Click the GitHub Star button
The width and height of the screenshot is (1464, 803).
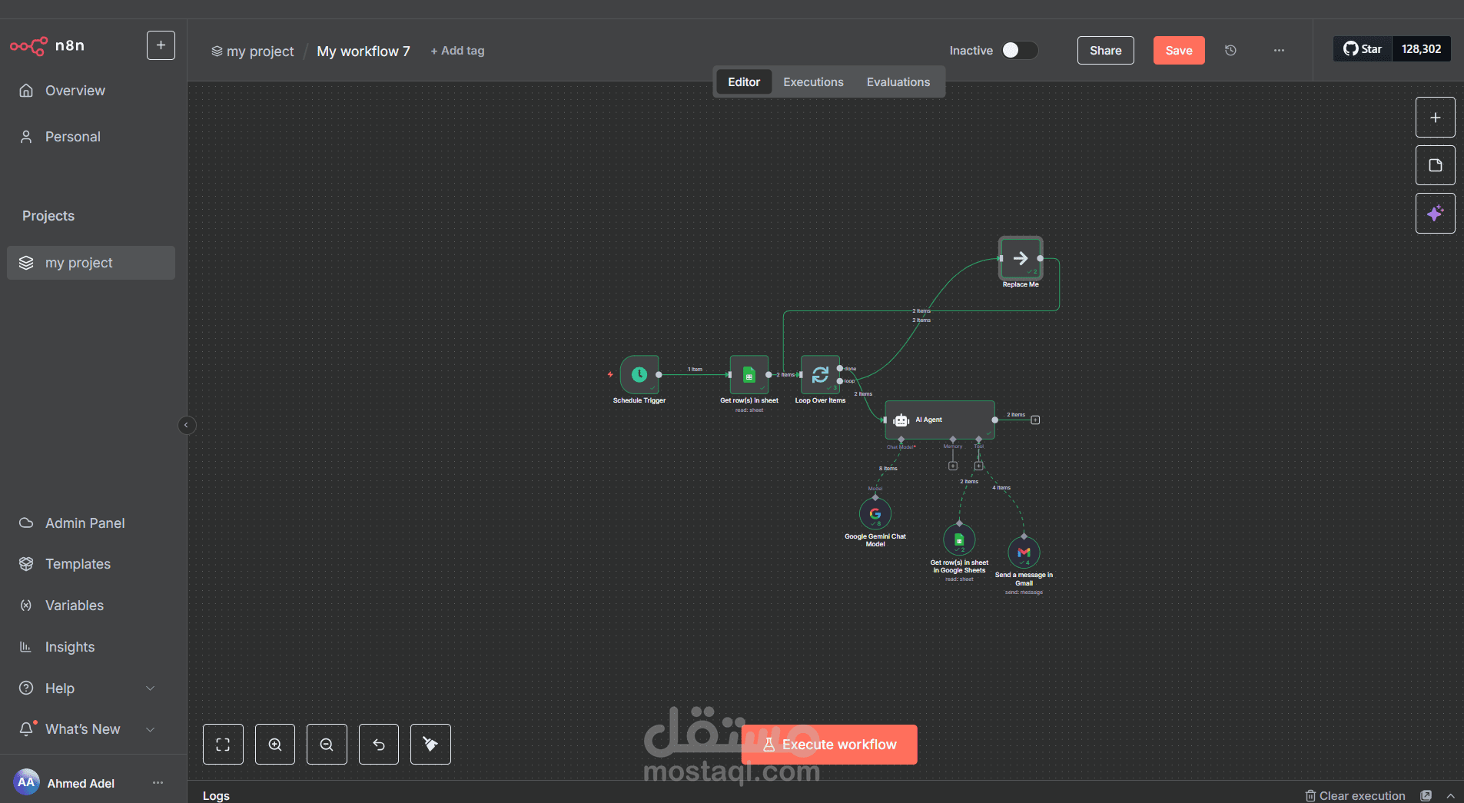[x=1363, y=49]
